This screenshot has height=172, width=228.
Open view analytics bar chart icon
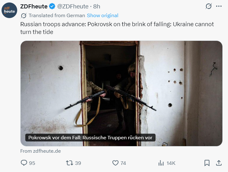[x=161, y=163]
